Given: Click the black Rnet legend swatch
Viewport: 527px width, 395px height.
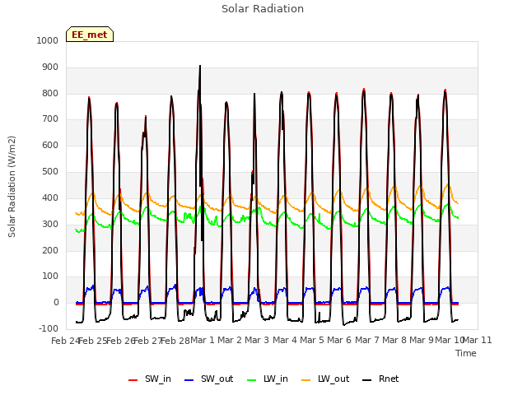Looking at the screenshot, I should (367, 380).
